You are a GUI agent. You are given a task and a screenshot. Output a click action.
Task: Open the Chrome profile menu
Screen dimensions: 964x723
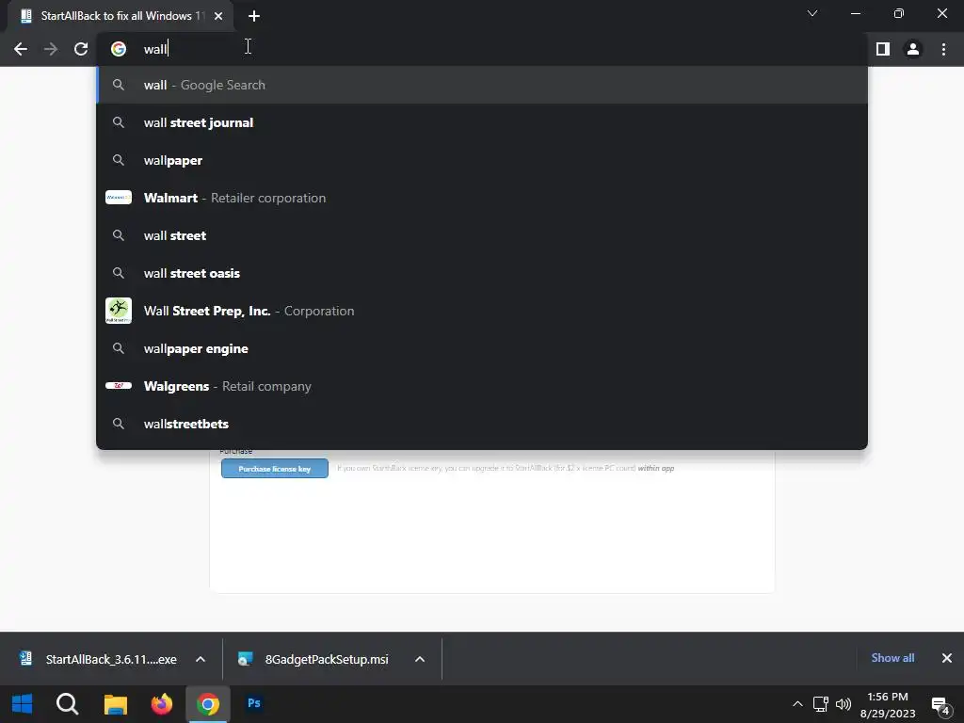click(x=913, y=49)
